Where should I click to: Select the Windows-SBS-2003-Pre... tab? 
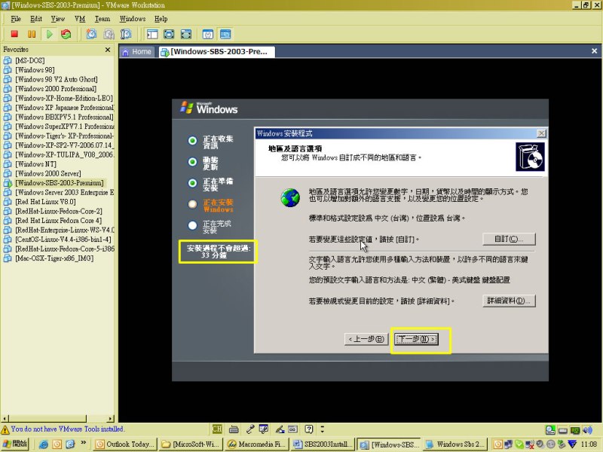coord(216,52)
